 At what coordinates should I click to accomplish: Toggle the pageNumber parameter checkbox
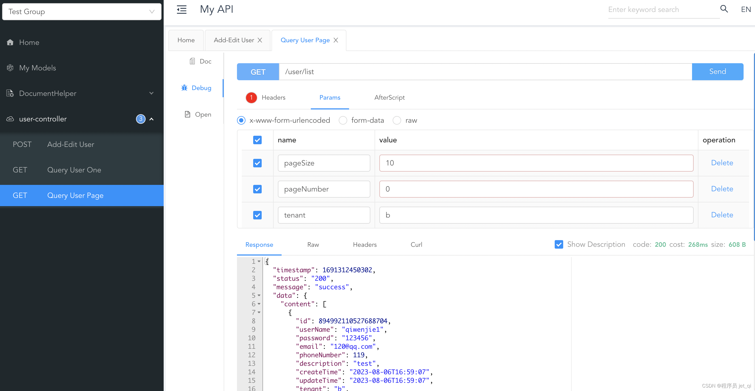(257, 189)
